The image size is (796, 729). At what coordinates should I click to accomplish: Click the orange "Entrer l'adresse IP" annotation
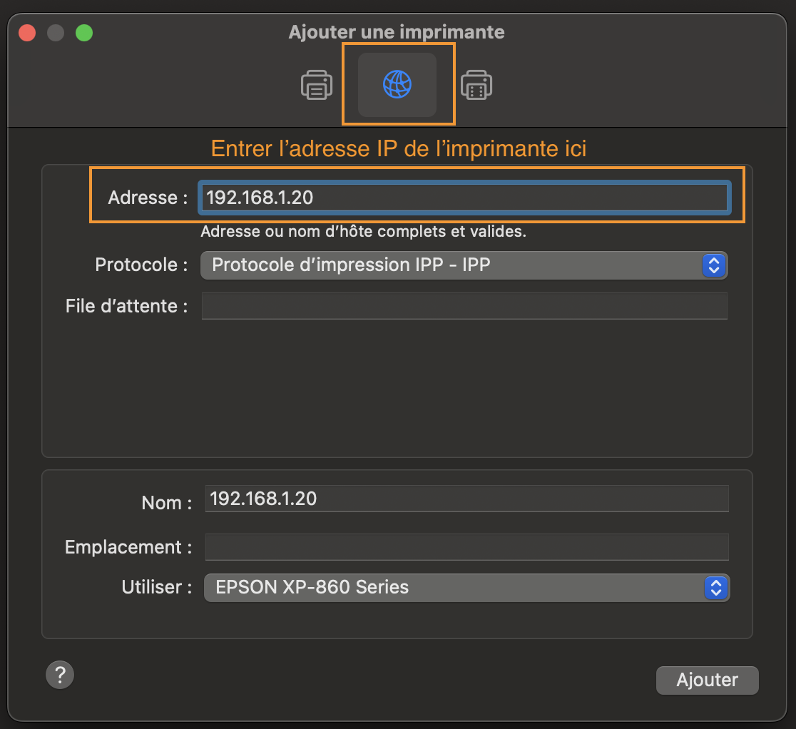coord(399,149)
